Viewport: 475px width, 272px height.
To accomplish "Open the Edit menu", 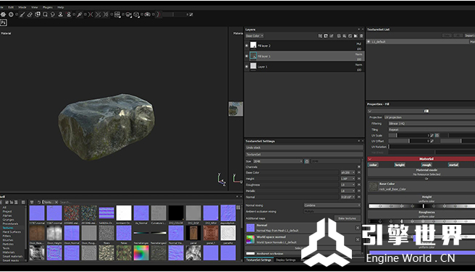I will 11,7.
